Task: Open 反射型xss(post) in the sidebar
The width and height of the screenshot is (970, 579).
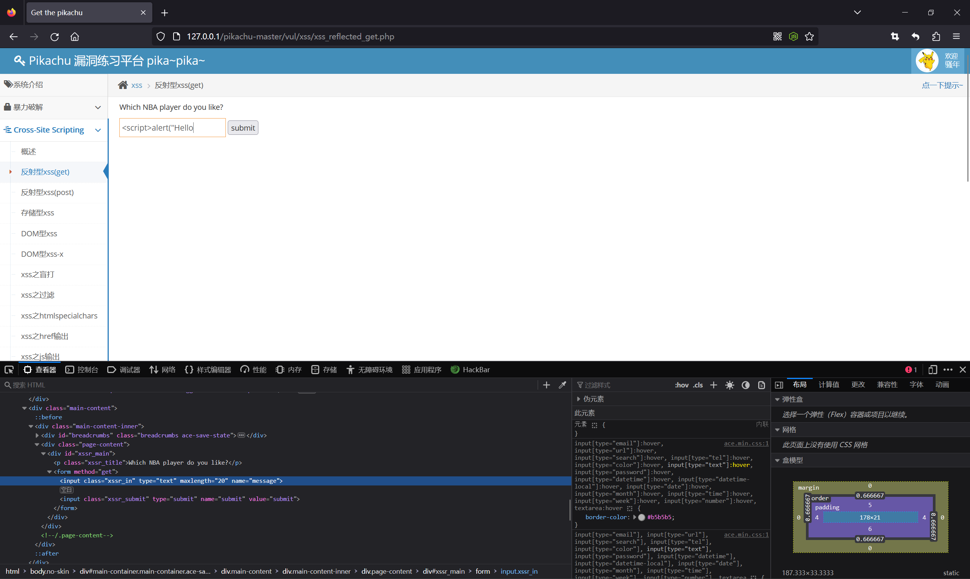Action: [x=47, y=192]
